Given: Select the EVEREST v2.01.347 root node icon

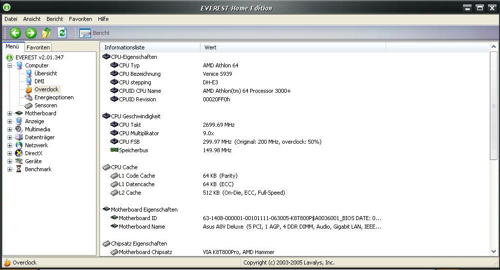Looking at the screenshot, I should 9,57.
